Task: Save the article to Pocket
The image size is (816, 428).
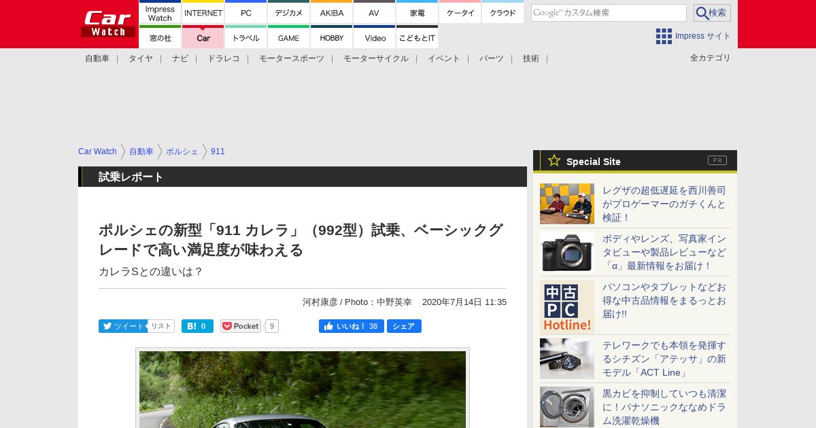Action: click(241, 326)
